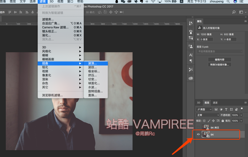The image size is (248, 157).
Task: Open 浏览联机滤镜... entry
Action: [x=61, y=95]
